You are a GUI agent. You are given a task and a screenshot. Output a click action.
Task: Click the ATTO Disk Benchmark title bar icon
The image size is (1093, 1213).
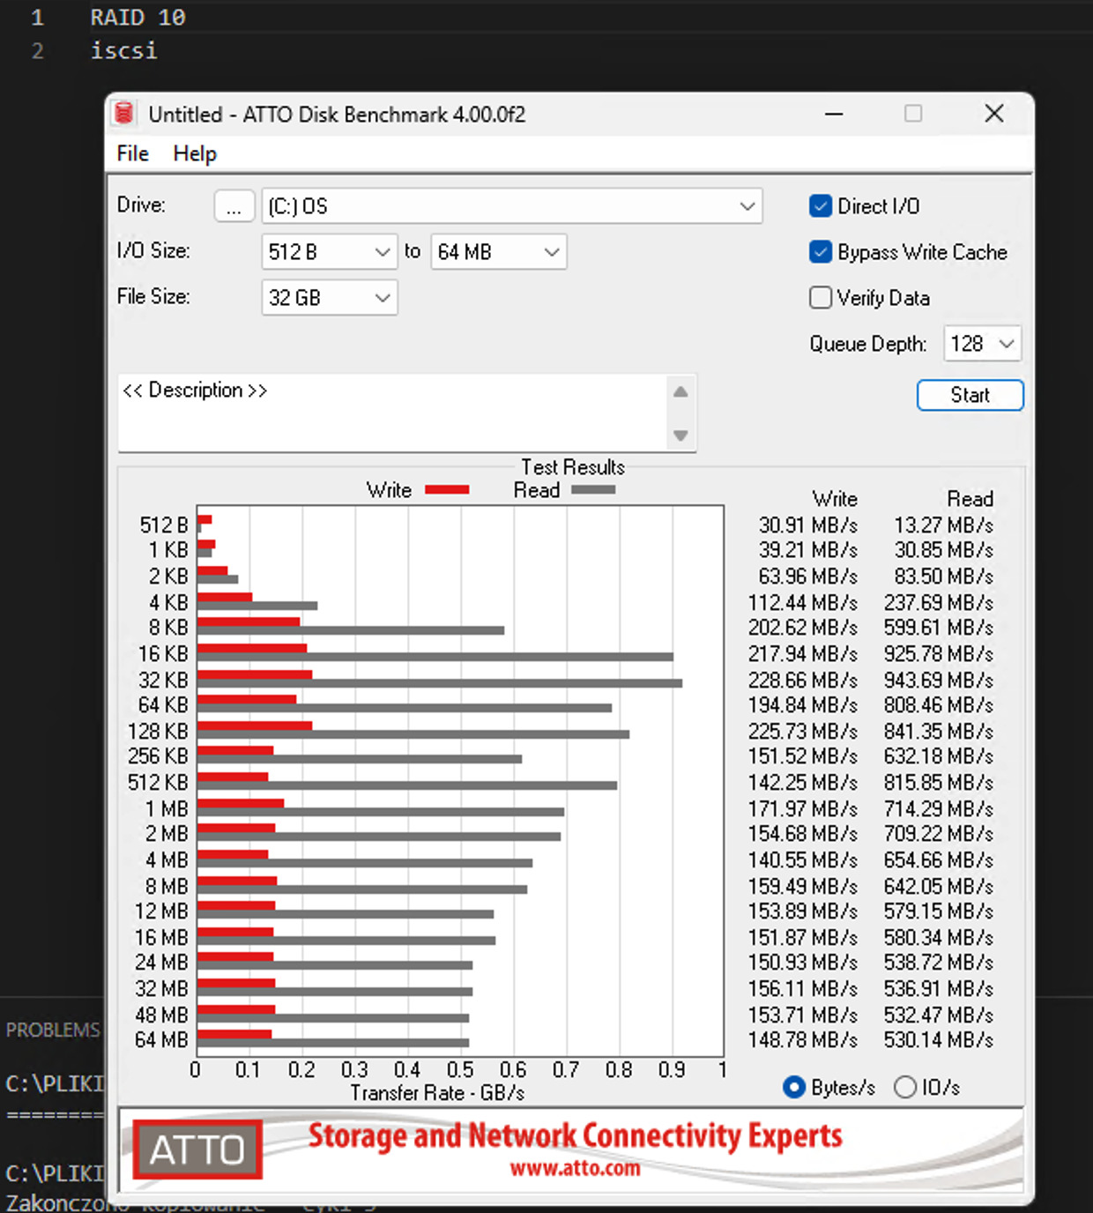124,114
